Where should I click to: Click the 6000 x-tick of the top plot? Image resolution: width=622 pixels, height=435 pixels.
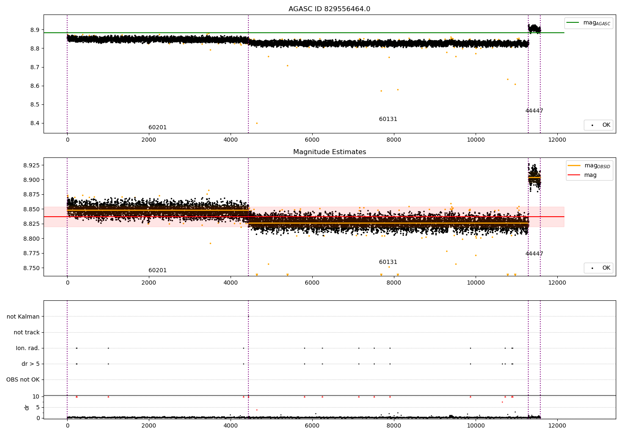(312, 140)
